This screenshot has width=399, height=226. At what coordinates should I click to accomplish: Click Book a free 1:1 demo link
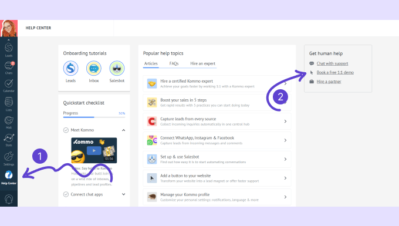pyautogui.click(x=335, y=72)
